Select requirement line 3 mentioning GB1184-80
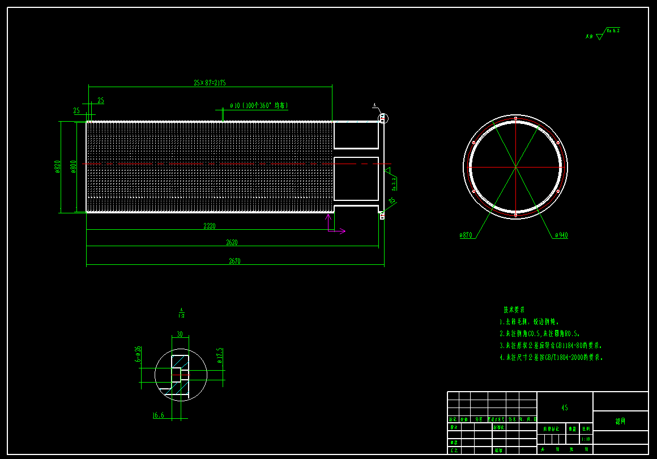Screen dimensions: 657x459 [551, 345]
